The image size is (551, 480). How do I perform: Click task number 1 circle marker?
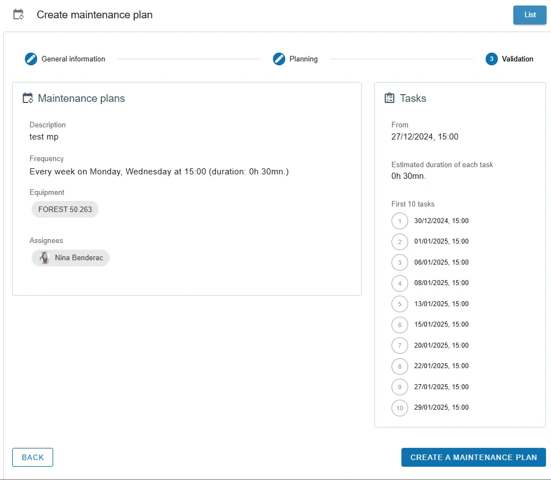[x=400, y=221]
